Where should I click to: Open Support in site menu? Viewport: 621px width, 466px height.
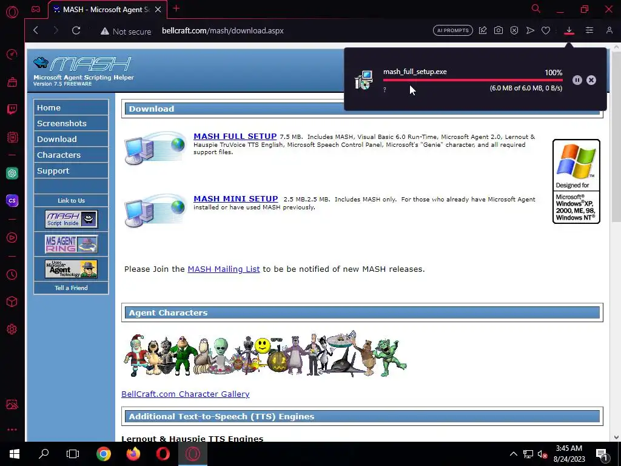click(x=72, y=171)
